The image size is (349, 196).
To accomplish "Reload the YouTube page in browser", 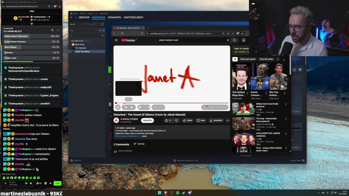I will pos(122,33).
